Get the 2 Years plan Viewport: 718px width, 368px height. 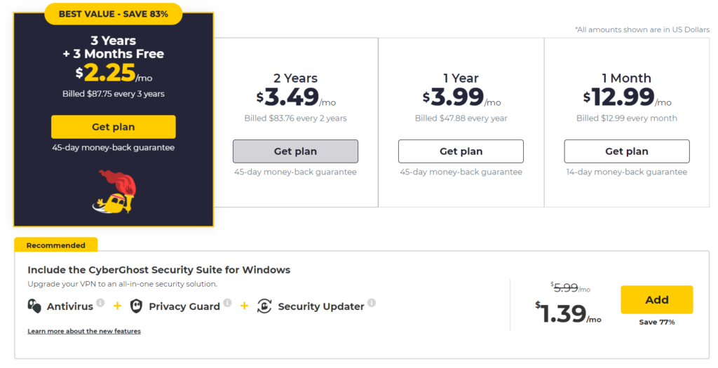click(x=295, y=151)
